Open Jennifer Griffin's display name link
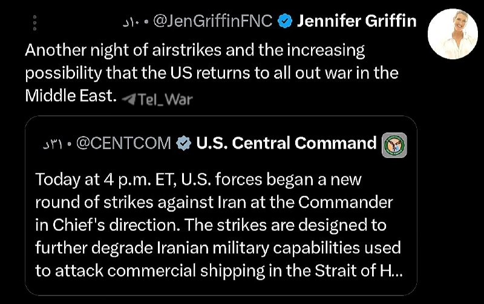The height and width of the screenshot is (304, 484). (x=356, y=21)
